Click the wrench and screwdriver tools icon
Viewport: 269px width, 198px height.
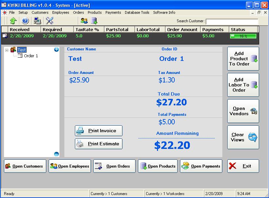[x=50, y=21]
